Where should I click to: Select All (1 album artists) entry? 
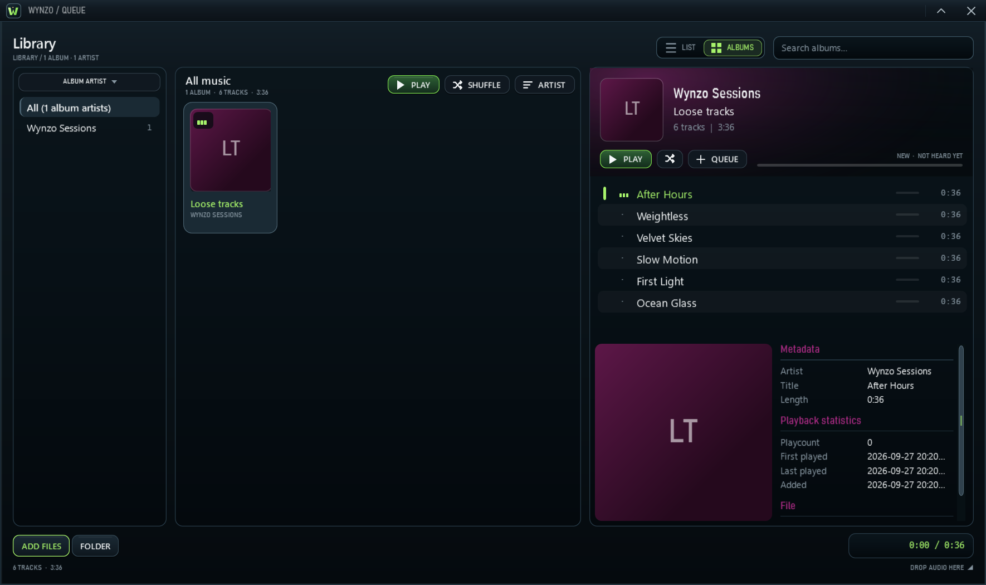90,108
